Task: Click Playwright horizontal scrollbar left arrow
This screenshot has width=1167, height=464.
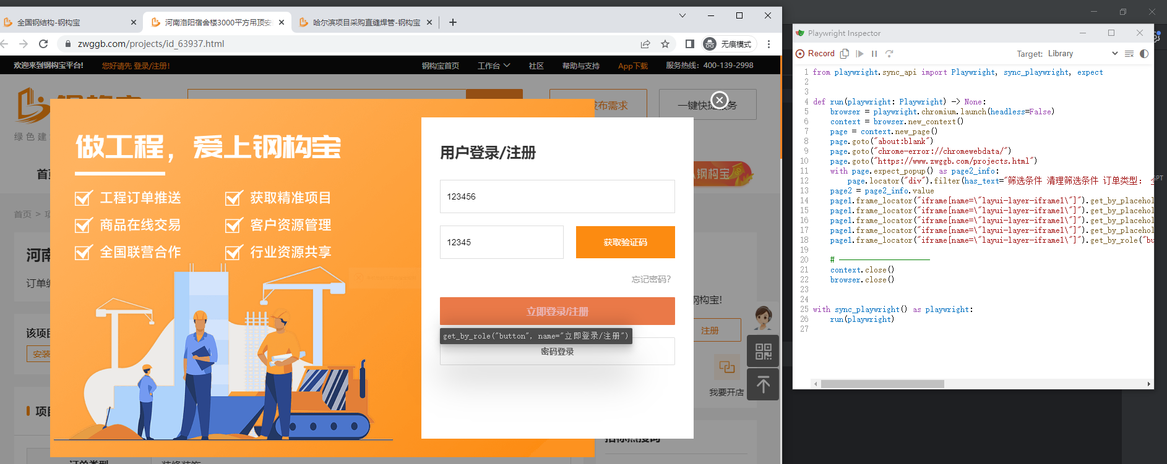Action: tap(816, 384)
